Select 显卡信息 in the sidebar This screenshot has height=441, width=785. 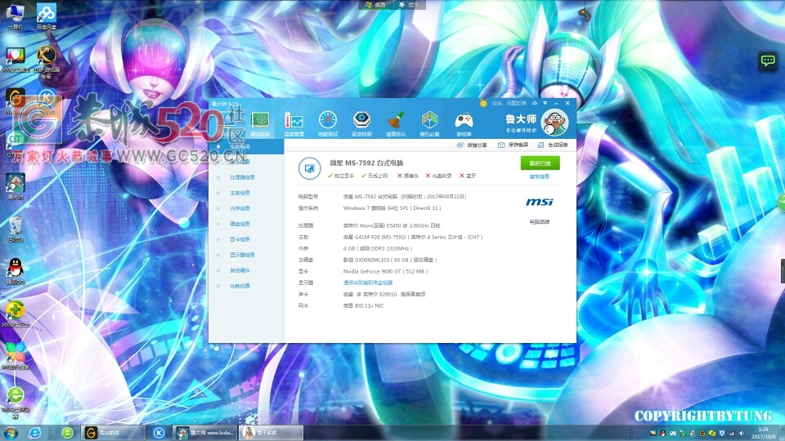240,239
